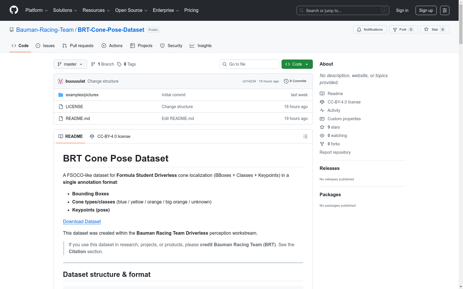Click the eye icon next to 0 watching
The image size is (463, 289).
click(x=322, y=136)
